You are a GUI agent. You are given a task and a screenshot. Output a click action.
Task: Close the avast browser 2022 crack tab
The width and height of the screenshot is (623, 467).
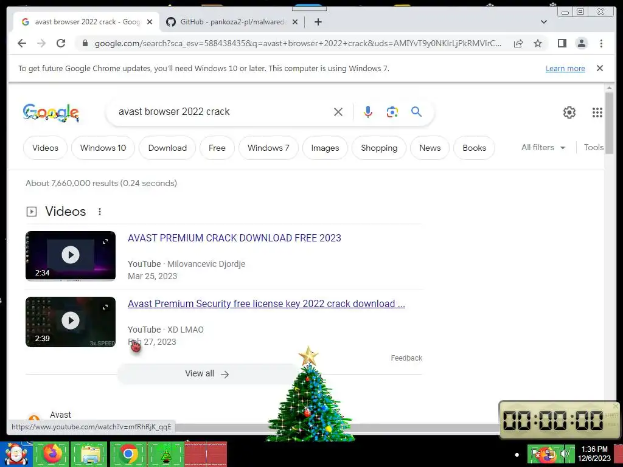tap(150, 22)
